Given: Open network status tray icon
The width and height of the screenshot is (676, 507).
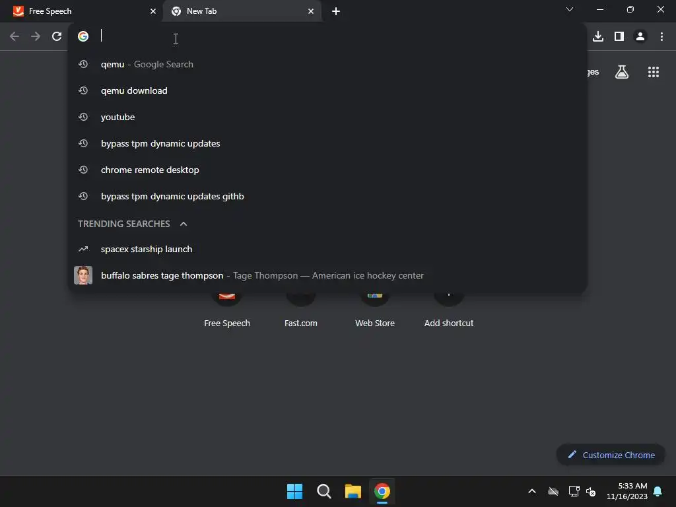Looking at the screenshot, I should pyautogui.click(x=574, y=491).
